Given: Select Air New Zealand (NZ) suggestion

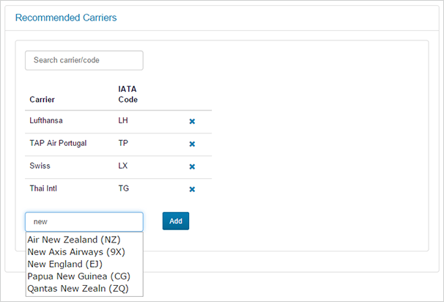Looking at the screenshot, I should (74, 240).
